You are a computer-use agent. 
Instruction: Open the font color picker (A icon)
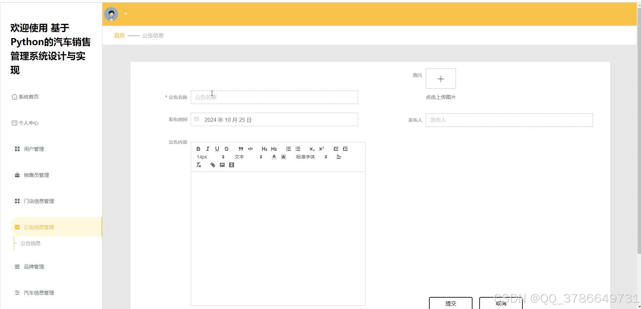[x=274, y=157]
